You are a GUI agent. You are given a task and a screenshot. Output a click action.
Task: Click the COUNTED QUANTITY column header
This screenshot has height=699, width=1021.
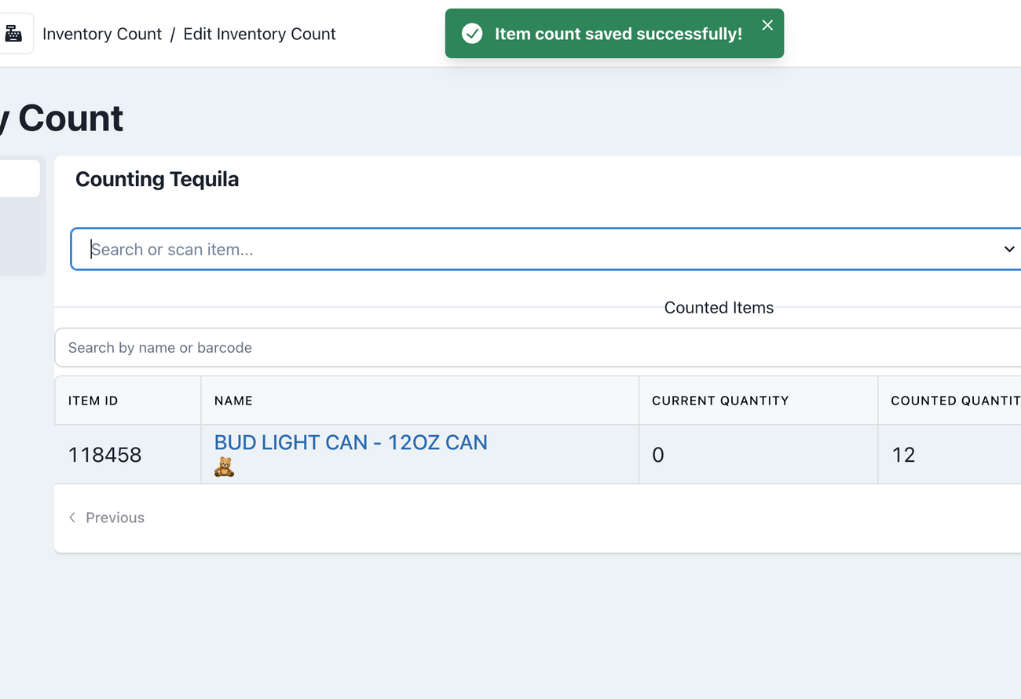pyautogui.click(x=955, y=401)
